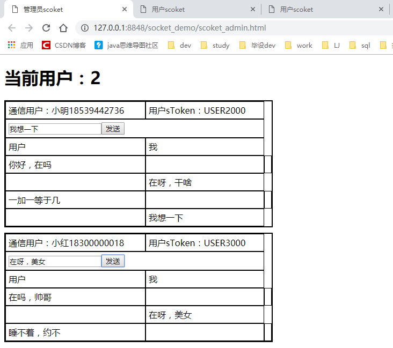This screenshot has width=393, height=348.
Task: Click the address bar URL
Action: [x=180, y=28]
